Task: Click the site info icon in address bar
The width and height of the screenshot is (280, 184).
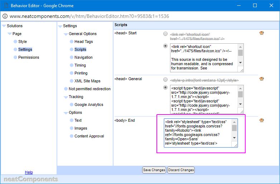Action: [x=5, y=16]
